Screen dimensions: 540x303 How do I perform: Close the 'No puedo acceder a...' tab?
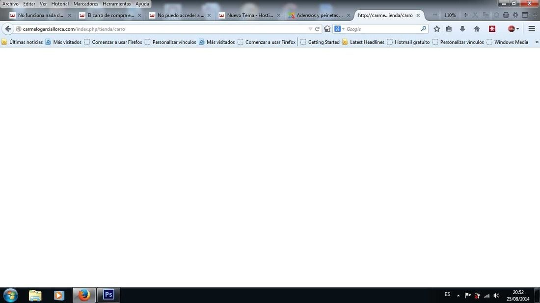pos(209,15)
